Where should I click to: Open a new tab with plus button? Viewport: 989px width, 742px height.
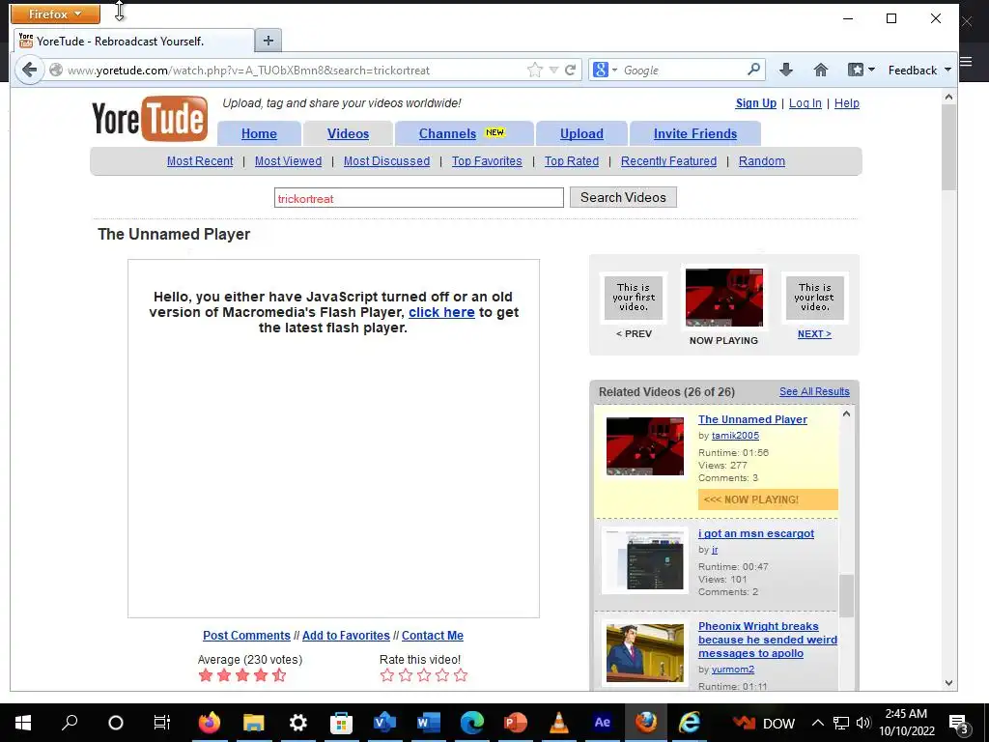[x=268, y=41]
